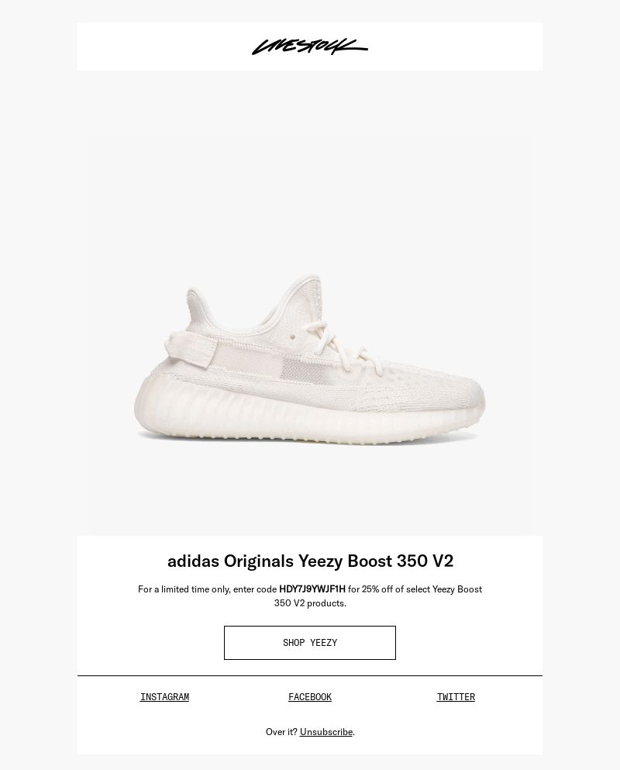This screenshot has width=620, height=770.
Task: Open the SHOP YEEZY button
Action: 310,642
